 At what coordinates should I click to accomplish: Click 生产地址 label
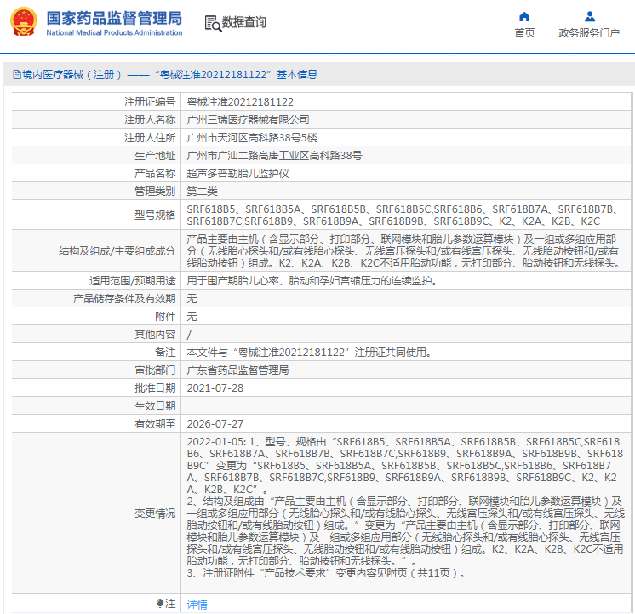pyautogui.click(x=155, y=156)
